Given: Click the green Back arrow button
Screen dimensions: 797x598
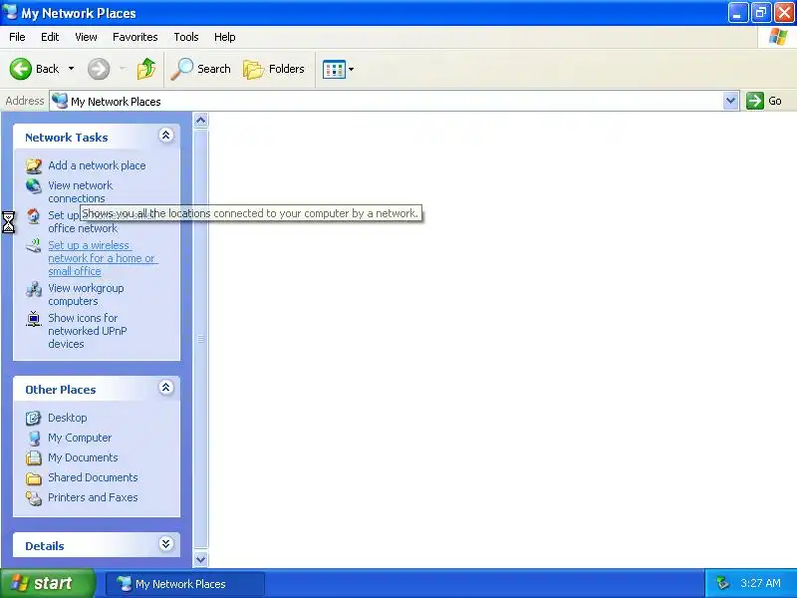Looking at the screenshot, I should click(x=21, y=69).
